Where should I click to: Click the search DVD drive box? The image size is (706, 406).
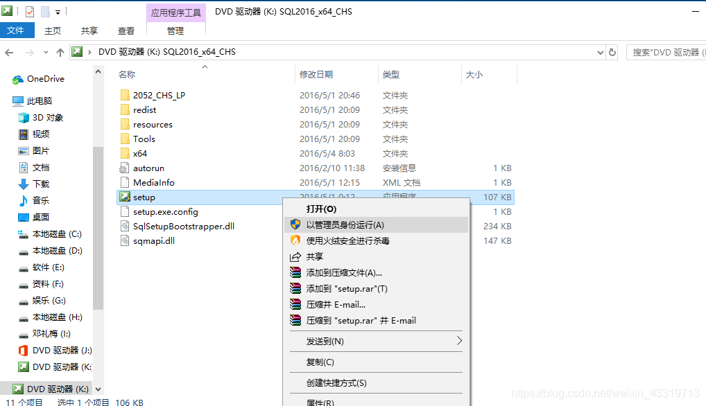[666, 52]
